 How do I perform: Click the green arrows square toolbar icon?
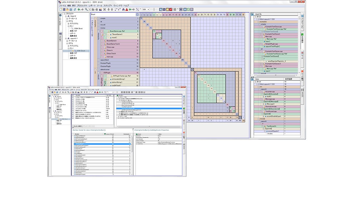(x=188, y=9)
